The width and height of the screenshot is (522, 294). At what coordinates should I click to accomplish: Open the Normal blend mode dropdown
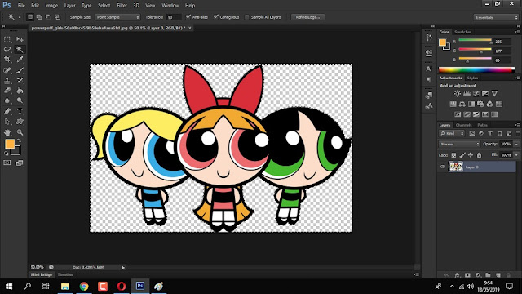pos(459,144)
